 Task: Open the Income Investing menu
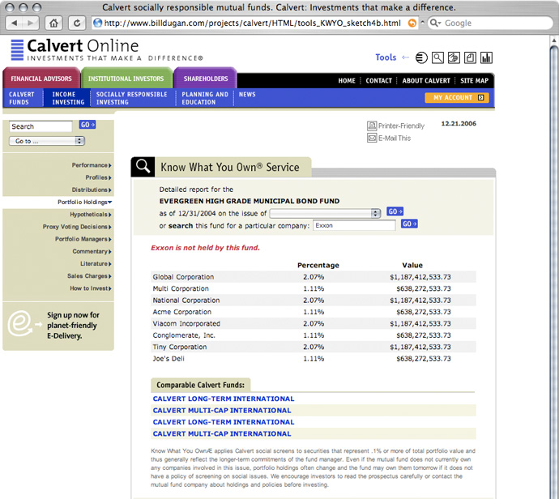(x=68, y=98)
